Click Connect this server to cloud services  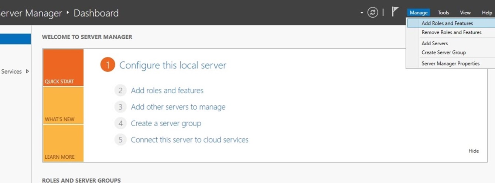(190, 140)
